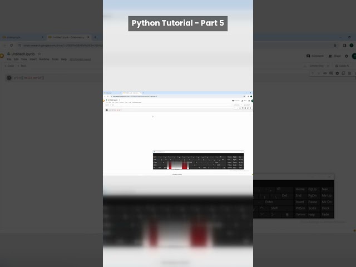Open the View menu in Colab
356x267 pixels.
tap(24, 60)
